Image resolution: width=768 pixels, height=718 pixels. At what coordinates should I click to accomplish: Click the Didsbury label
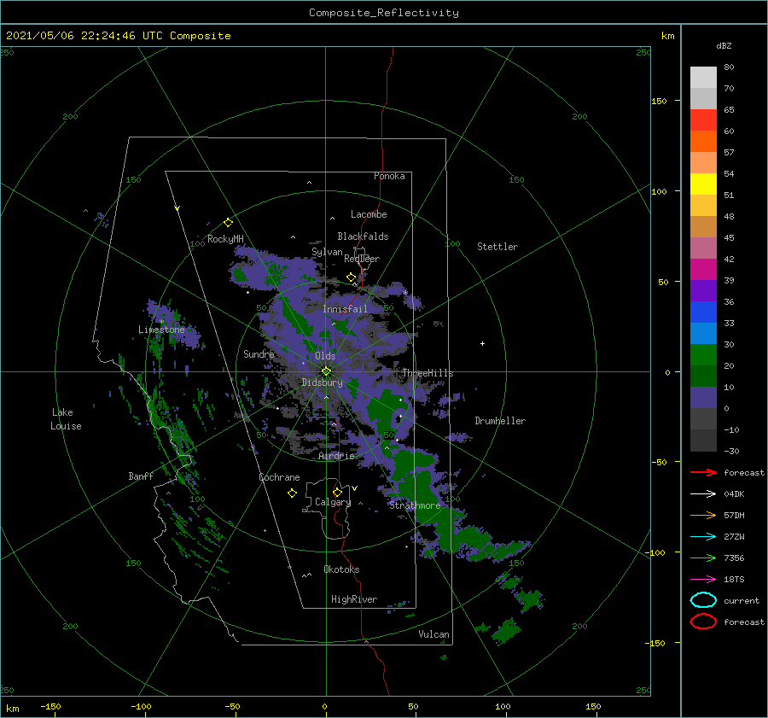322,382
